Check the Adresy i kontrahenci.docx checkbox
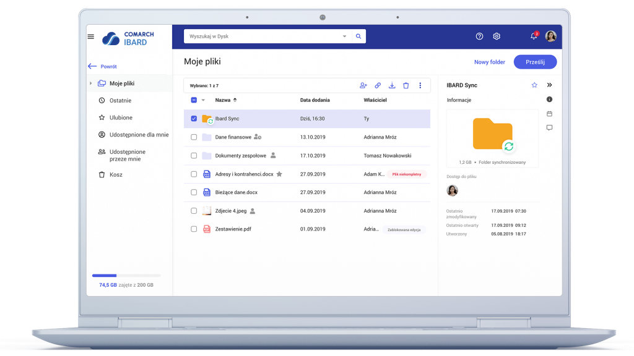 point(194,174)
